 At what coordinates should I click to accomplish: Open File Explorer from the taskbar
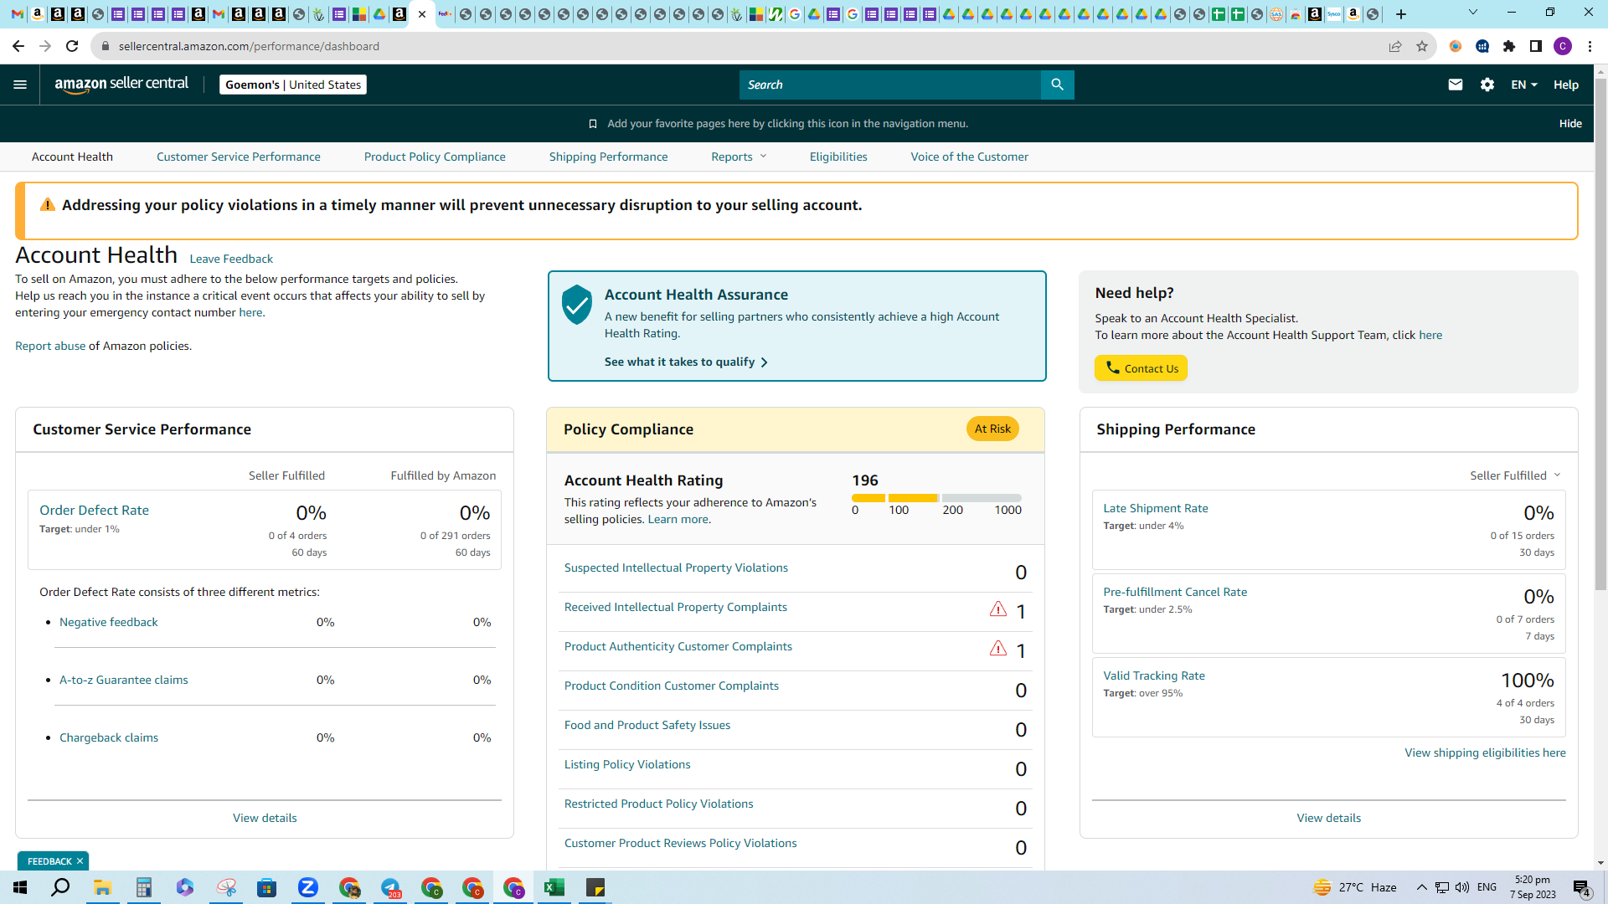click(x=102, y=887)
